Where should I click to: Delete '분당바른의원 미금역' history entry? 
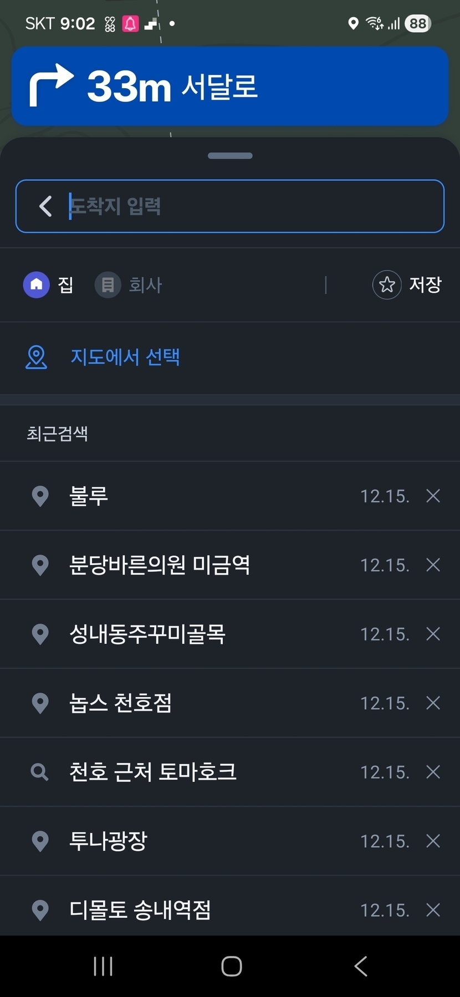point(433,565)
